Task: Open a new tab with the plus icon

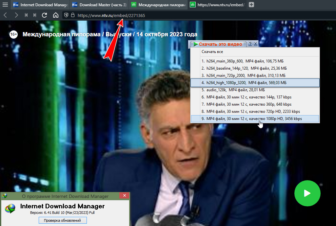Action: click(x=251, y=5)
